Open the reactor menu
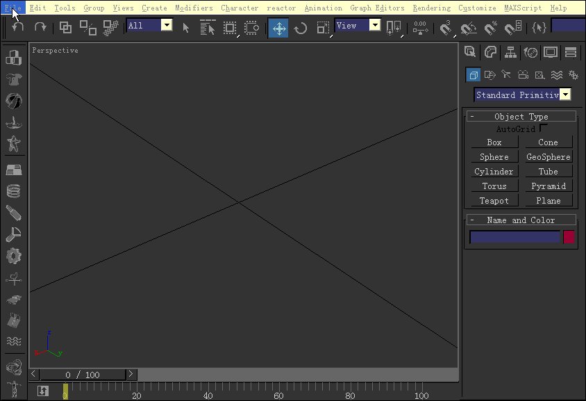The height and width of the screenshot is (401, 586). coord(281,8)
